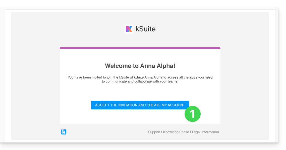Click the blue Infomaniak k footer icon
The height and width of the screenshot is (150, 286).
pos(64,132)
